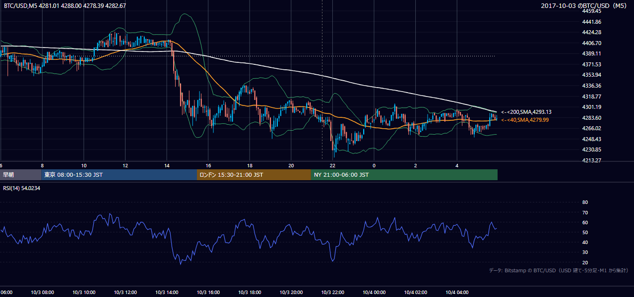
Task: Click RSI axis level 40
Action: click(x=585, y=243)
